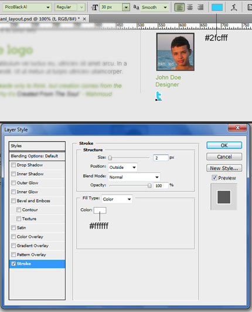Close the anl_layout.psd document tab

point(84,19)
